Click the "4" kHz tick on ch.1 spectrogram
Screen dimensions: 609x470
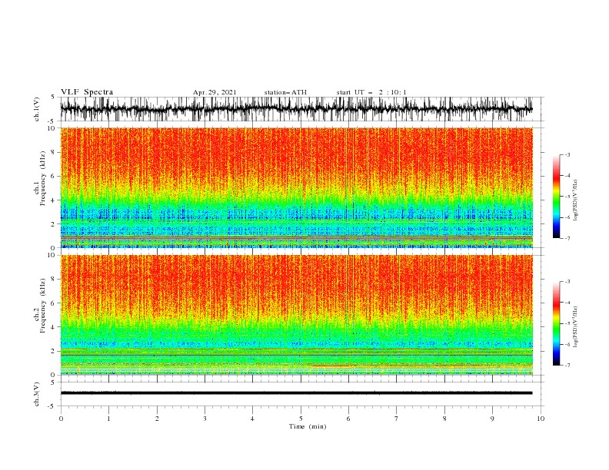[54, 200]
